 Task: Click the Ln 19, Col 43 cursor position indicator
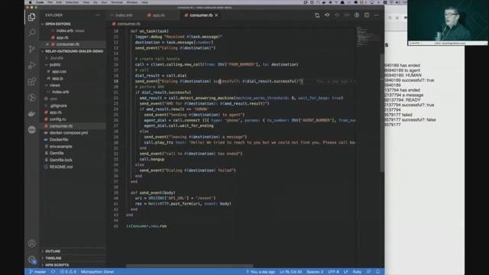point(290,272)
